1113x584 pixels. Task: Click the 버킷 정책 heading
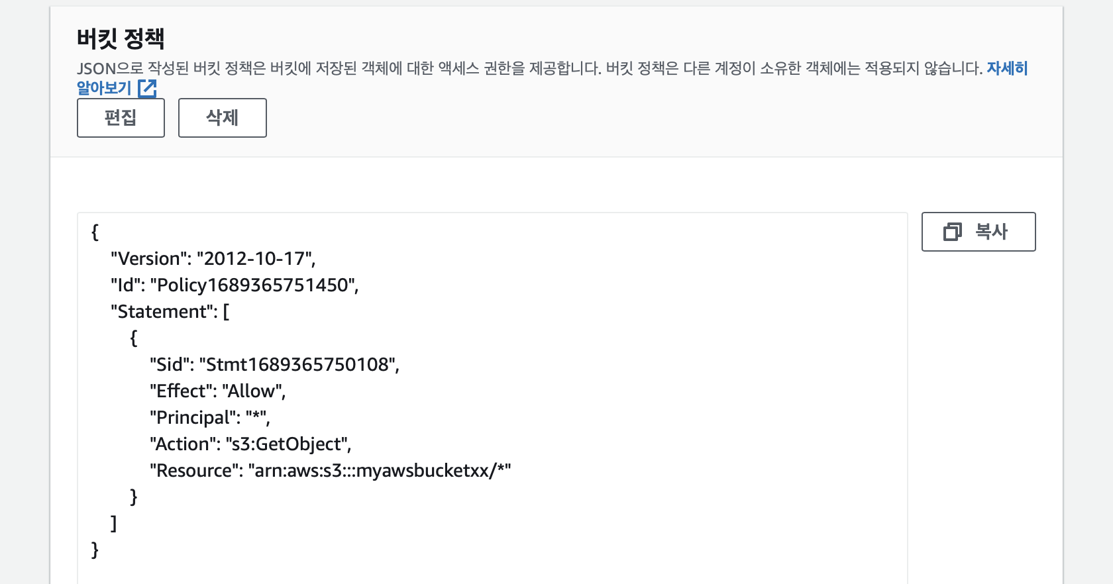(121, 38)
